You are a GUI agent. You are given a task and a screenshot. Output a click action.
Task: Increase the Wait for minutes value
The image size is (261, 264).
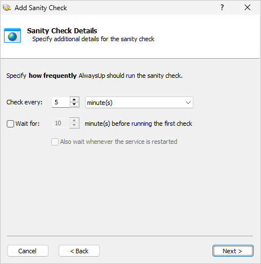(x=74, y=120)
